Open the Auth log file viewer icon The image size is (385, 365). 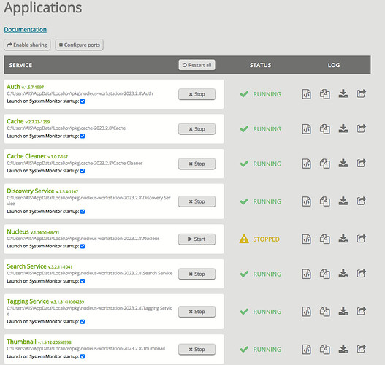coord(306,94)
